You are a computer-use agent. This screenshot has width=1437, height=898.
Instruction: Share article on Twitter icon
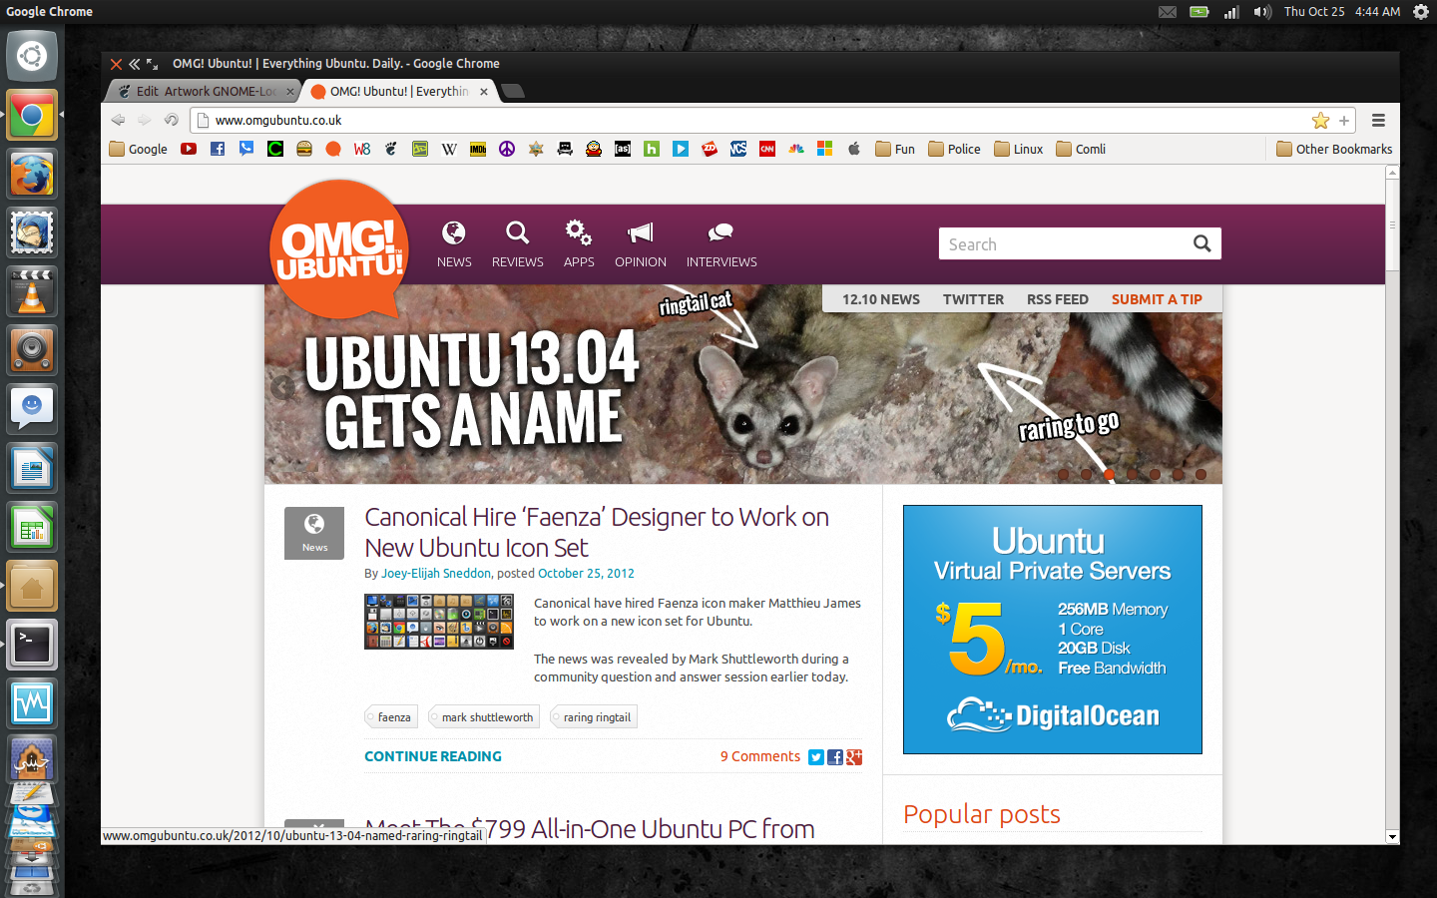816,757
